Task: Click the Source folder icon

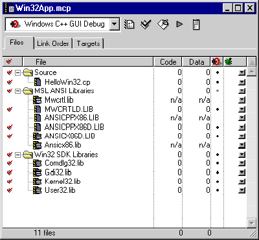Action: pos(28,72)
